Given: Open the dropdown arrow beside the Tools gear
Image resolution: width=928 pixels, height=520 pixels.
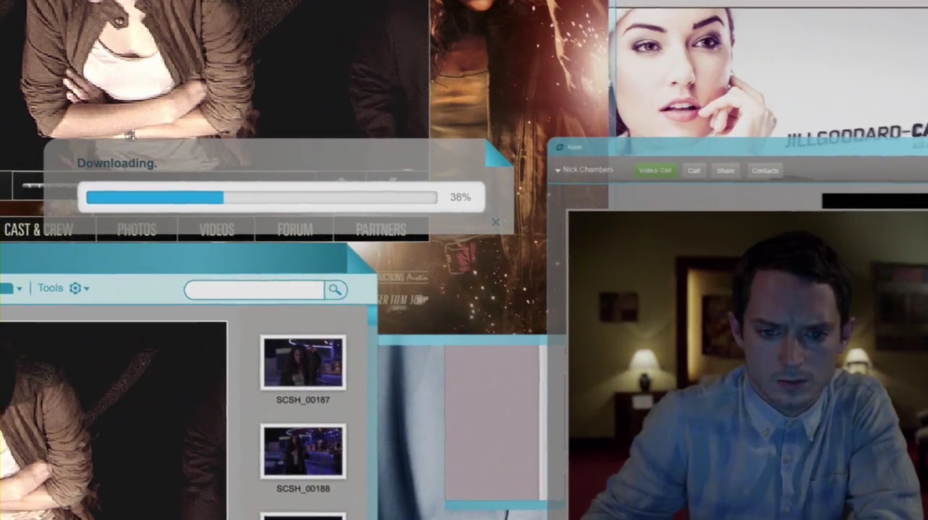Looking at the screenshot, I should pyautogui.click(x=86, y=289).
